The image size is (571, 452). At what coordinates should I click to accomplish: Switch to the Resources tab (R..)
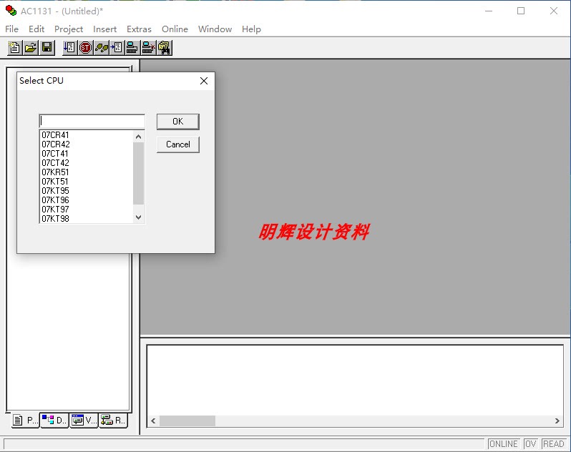(113, 421)
